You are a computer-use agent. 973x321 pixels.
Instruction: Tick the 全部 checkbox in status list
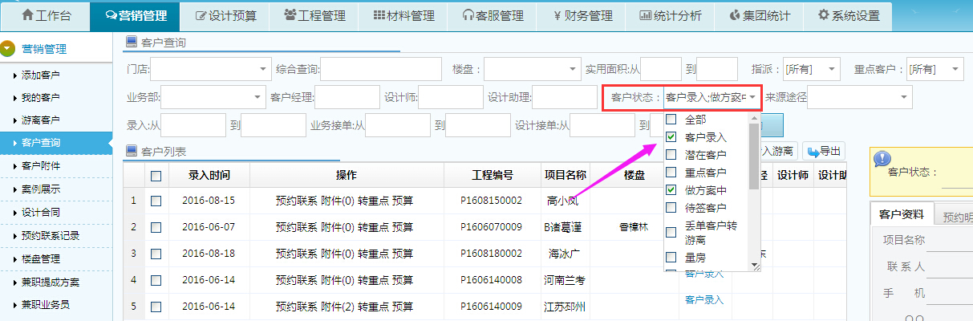[671, 120]
